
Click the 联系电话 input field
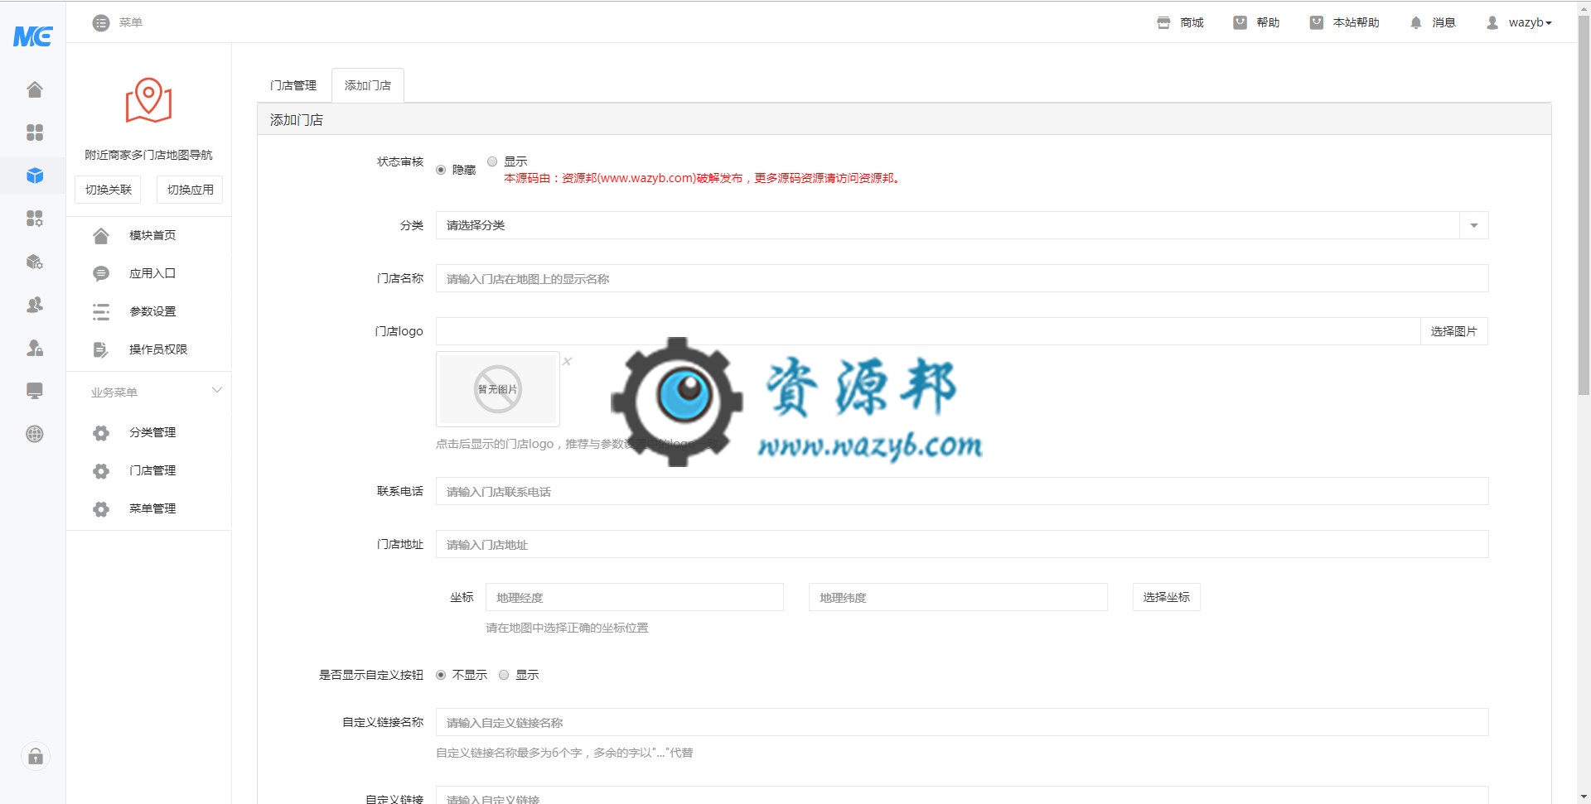click(x=962, y=492)
